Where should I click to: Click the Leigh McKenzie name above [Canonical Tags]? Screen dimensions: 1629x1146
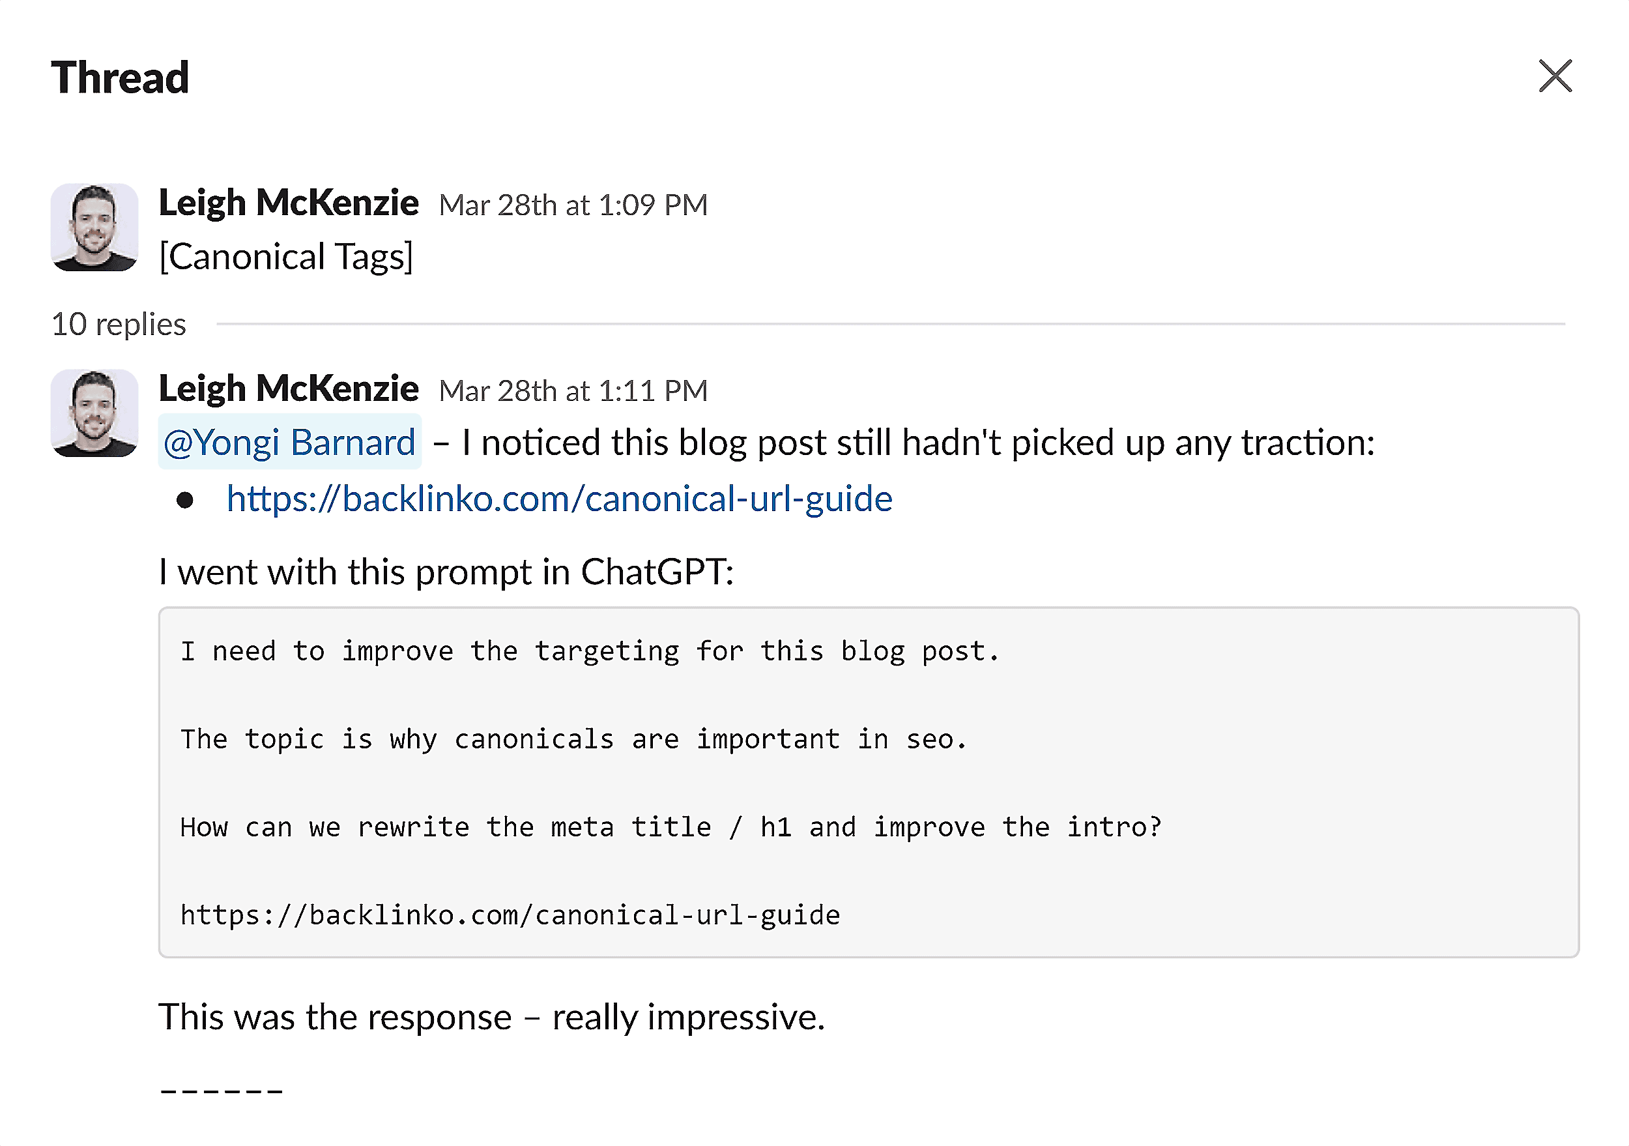288,203
